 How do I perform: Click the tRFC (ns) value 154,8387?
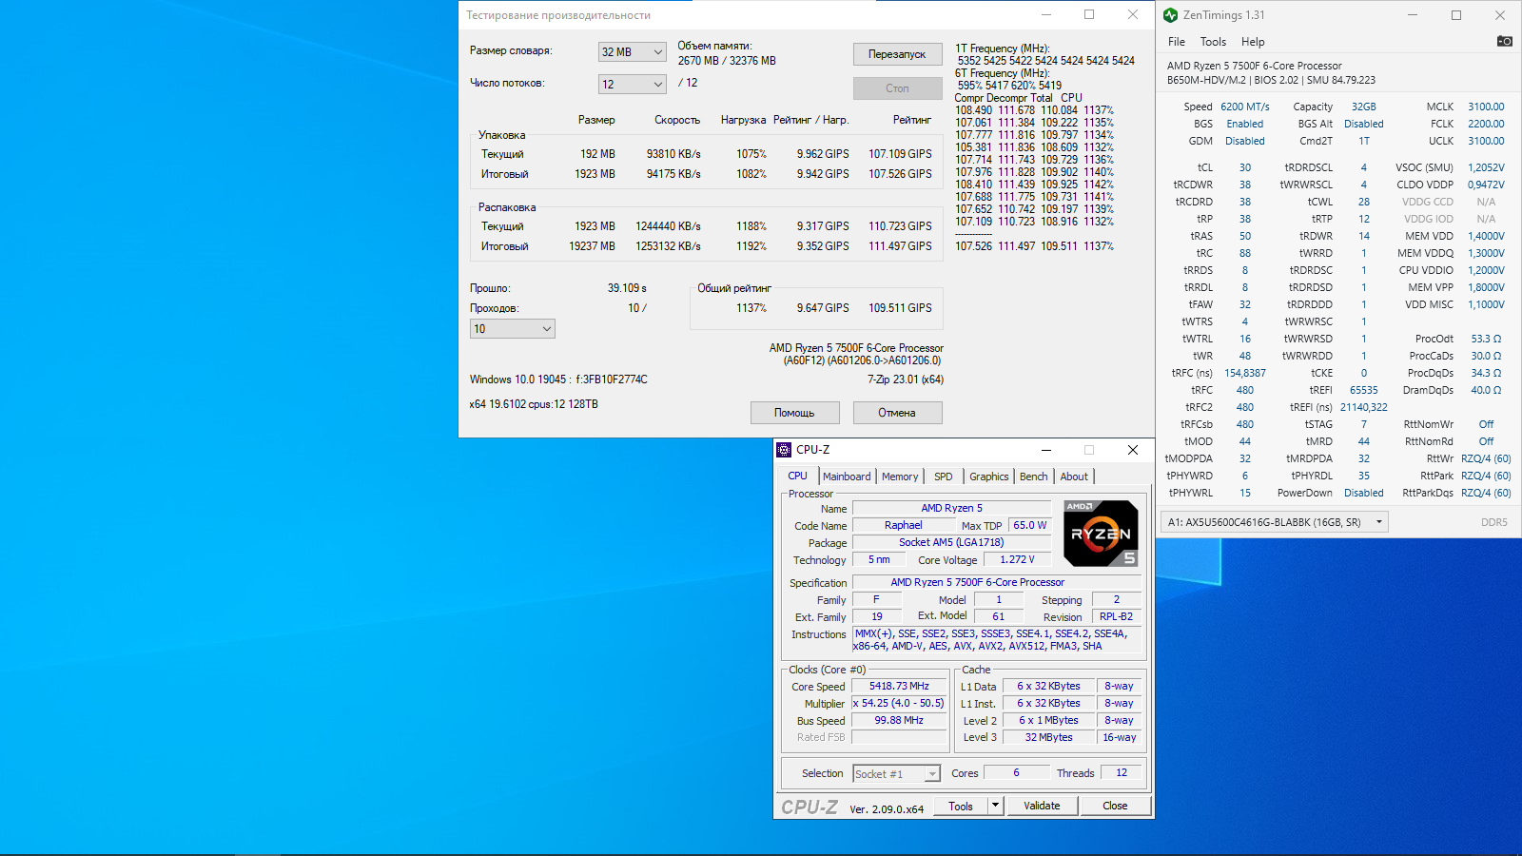(1245, 373)
